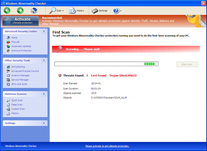Close the Windows Abnormality Checker window
Screen dimensions: 207x151
[204, 3]
